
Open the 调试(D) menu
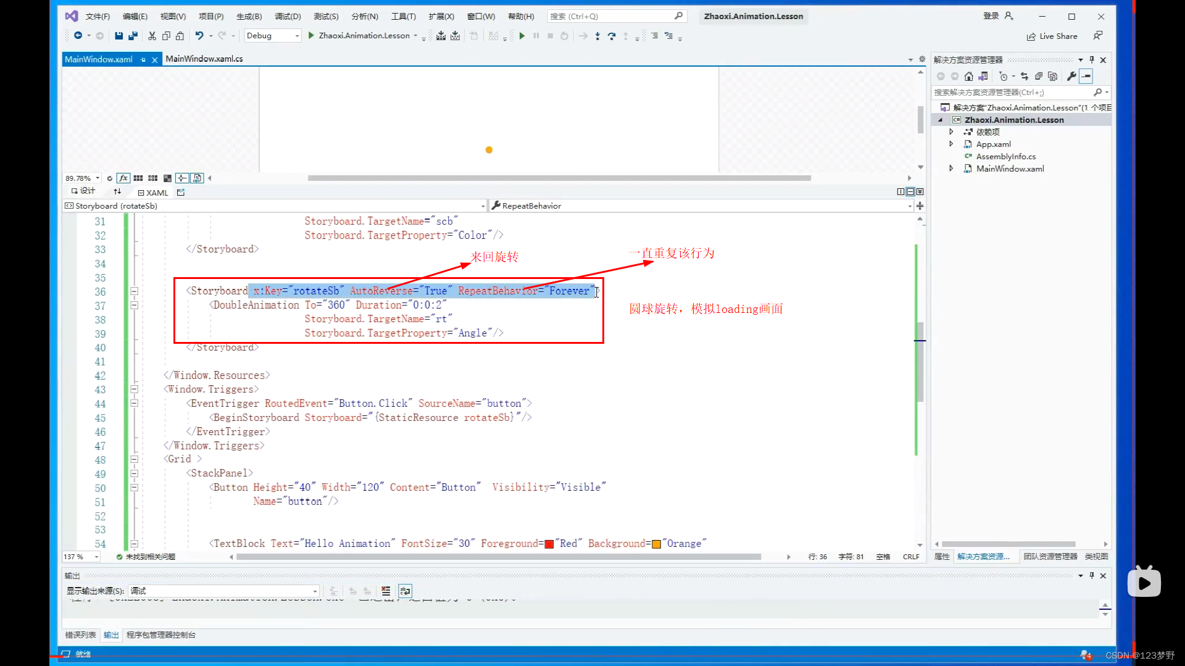(288, 16)
